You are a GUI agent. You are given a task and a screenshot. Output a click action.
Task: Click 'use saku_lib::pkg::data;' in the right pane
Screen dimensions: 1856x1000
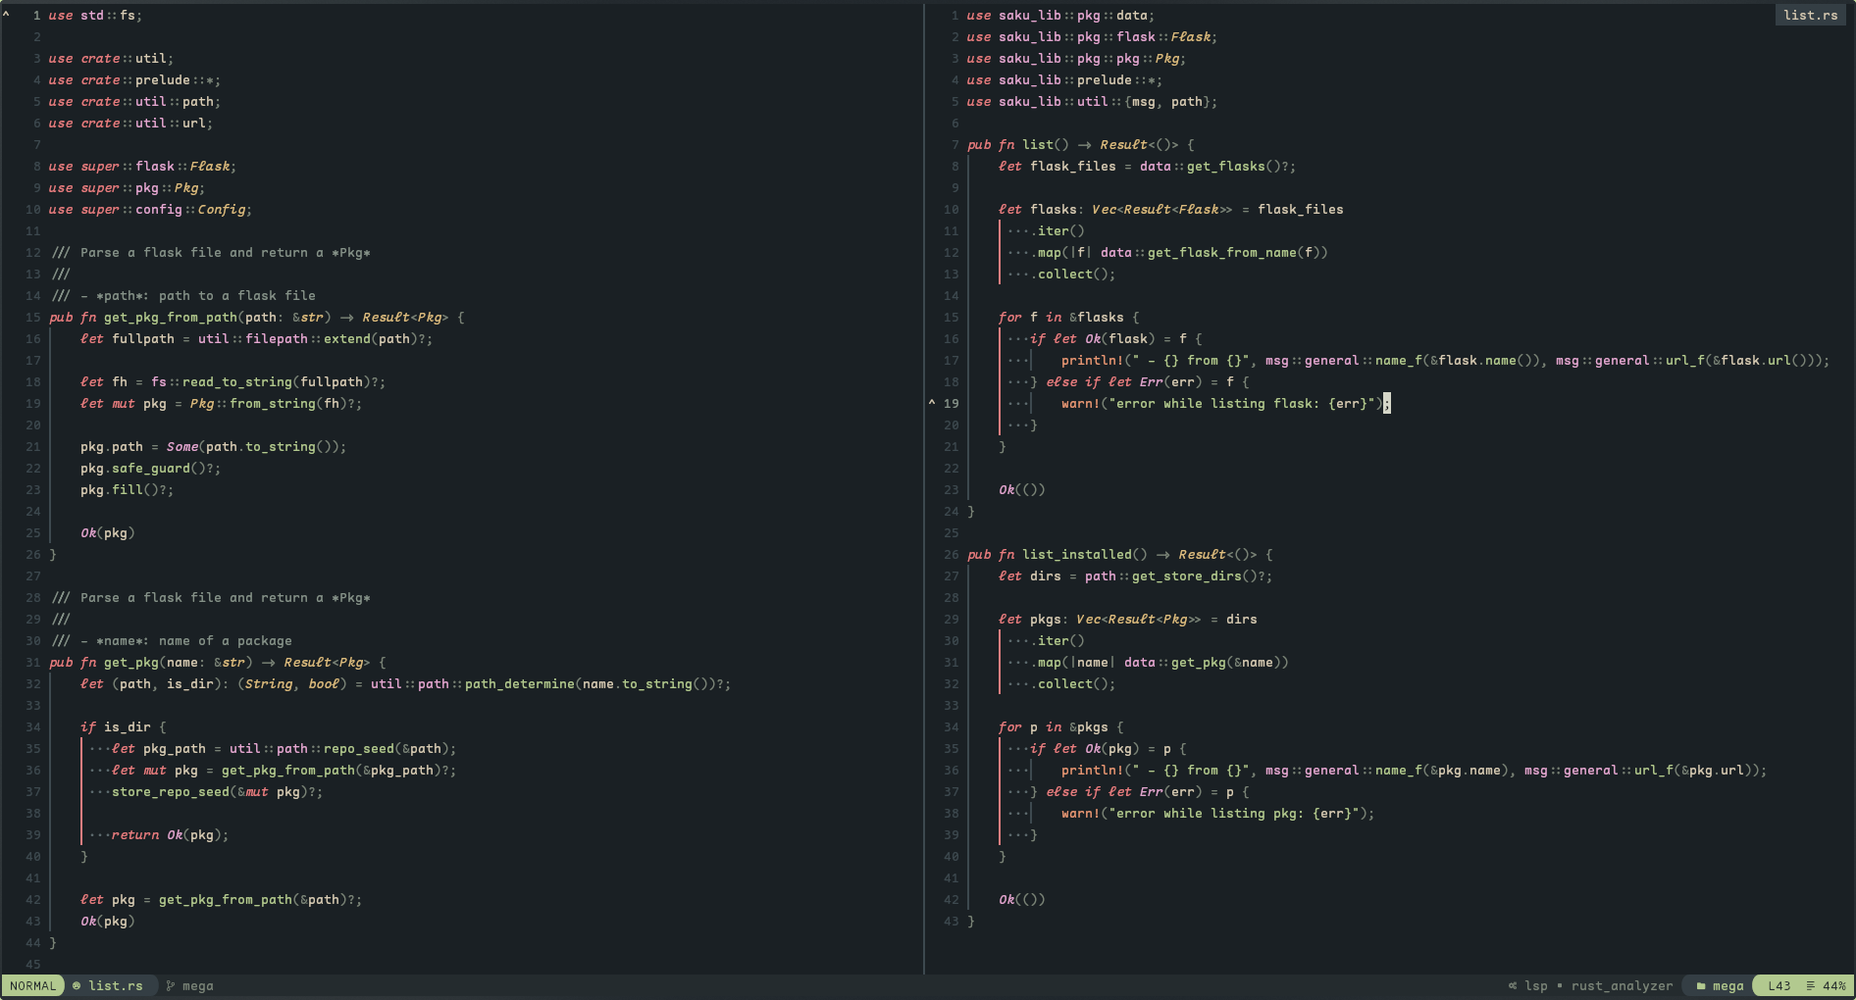(x=1060, y=15)
